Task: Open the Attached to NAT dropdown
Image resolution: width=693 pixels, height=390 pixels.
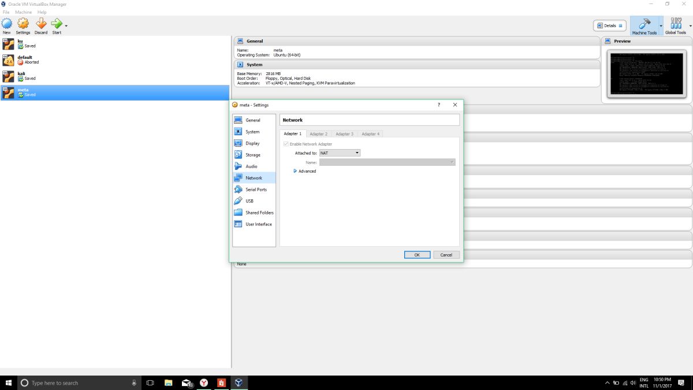Action: (x=340, y=153)
